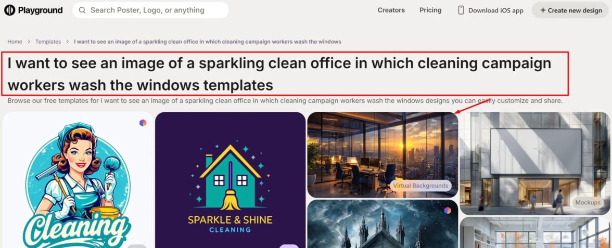Click hexagon badge on gothic castle image
Screen dimensions: 612x248
point(448,211)
